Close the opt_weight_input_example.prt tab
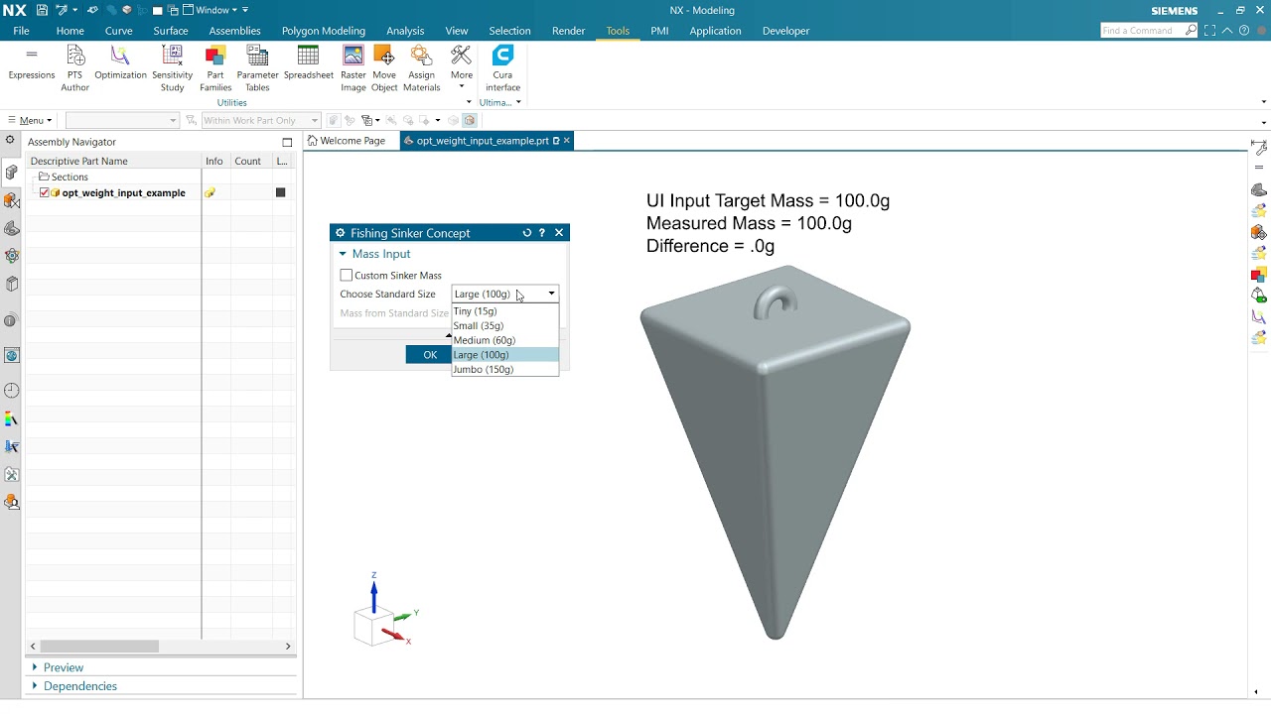Viewport: 1271px width, 714px height. [567, 141]
